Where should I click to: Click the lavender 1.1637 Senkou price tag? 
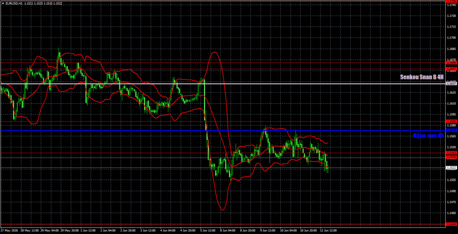(x=451, y=84)
